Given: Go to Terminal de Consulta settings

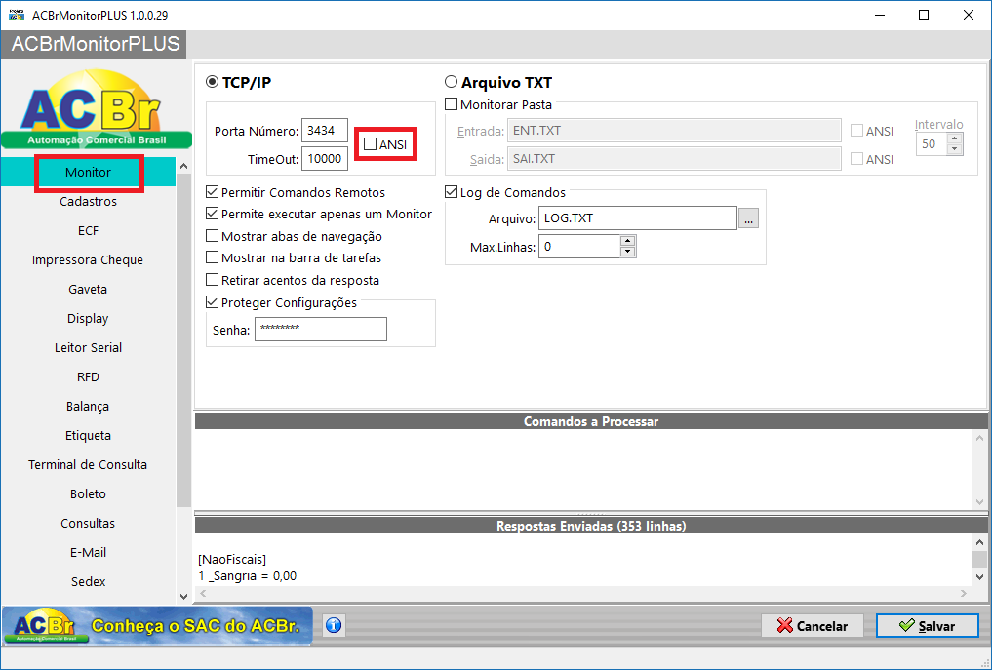Looking at the screenshot, I should pos(88,464).
